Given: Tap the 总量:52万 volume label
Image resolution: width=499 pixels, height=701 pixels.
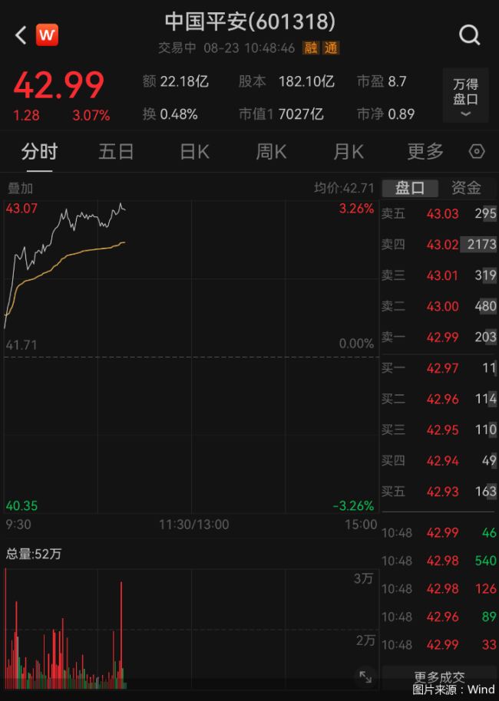Looking at the screenshot, I should (x=34, y=555).
